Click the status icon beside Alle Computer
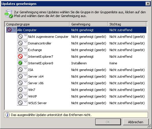Viewport: 152px width, 129px height. click(9, 30)
